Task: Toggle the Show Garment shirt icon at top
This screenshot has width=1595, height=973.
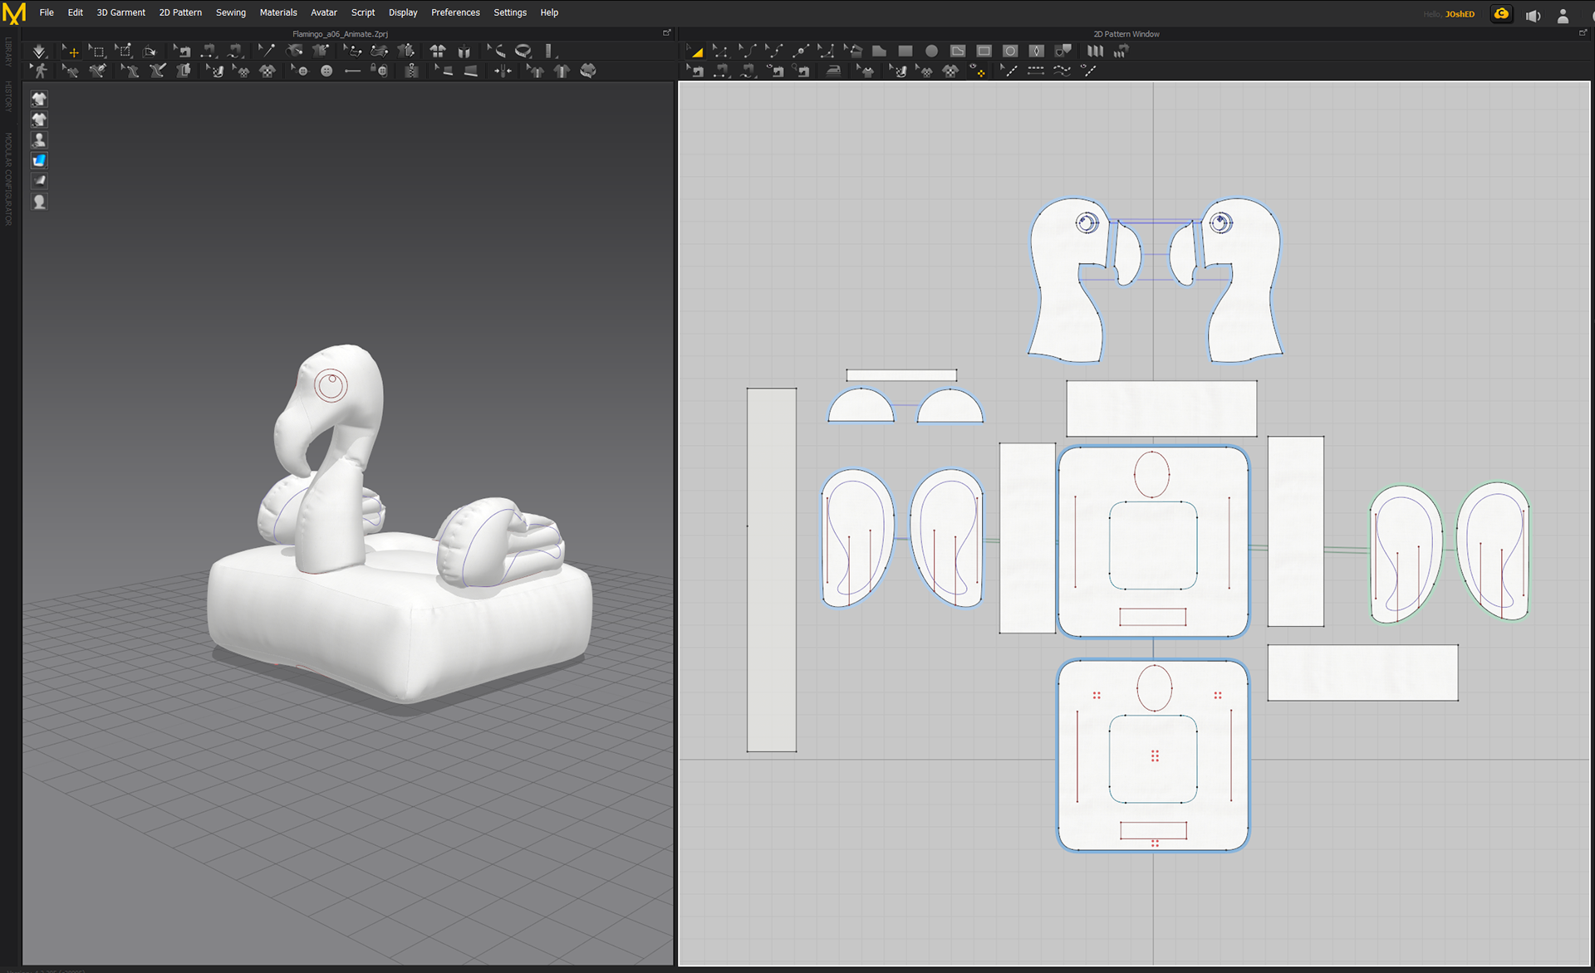Action: [39, 99]
